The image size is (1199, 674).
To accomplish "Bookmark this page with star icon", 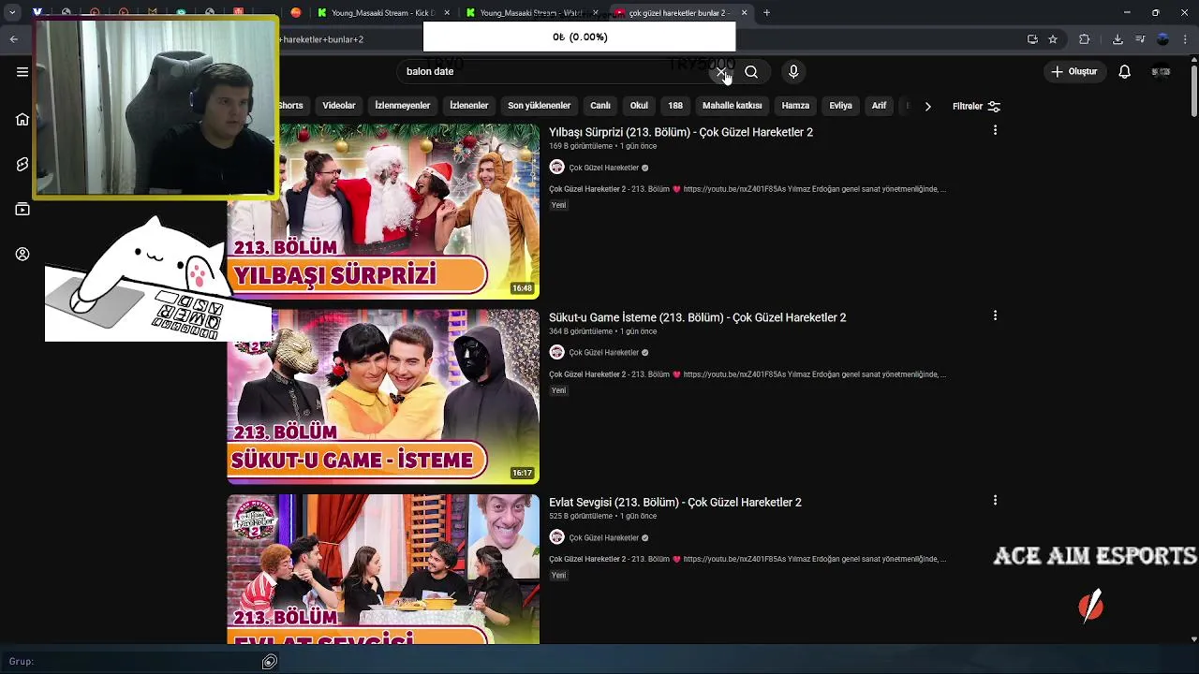I will pos(1053,39).
